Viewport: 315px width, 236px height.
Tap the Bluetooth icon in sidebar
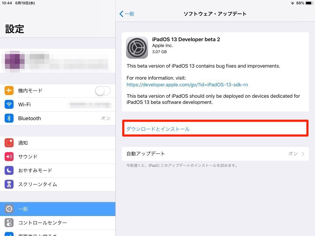[x=9, y=118]
